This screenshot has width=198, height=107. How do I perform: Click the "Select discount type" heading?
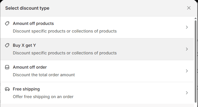click(27, 8)
